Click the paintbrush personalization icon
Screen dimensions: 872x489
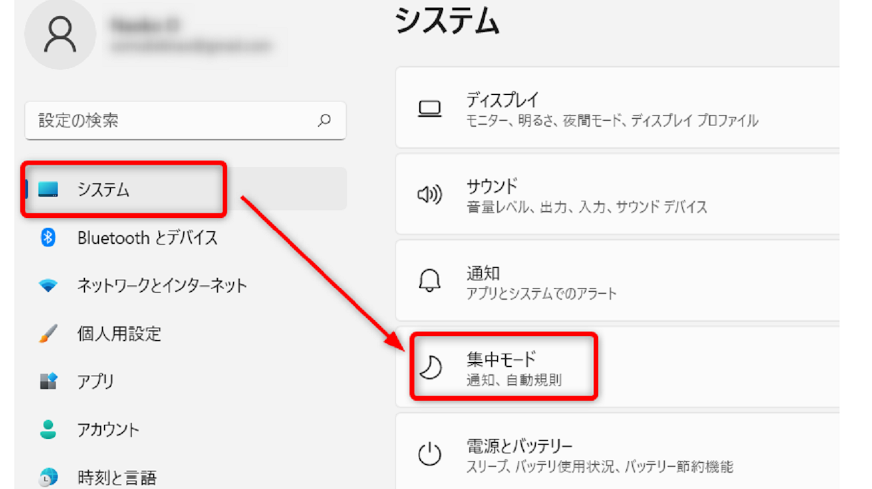coord(48,333)
